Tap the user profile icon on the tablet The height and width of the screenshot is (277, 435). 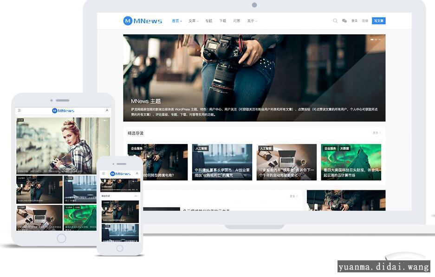point(107,110)
